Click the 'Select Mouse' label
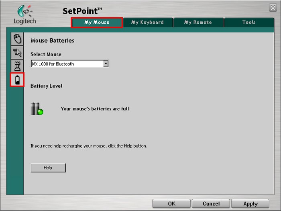 click(46, 54)
